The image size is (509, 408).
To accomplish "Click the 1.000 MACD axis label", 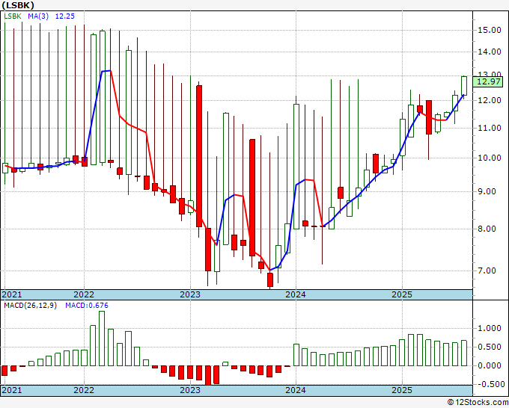I will (490, 328).
